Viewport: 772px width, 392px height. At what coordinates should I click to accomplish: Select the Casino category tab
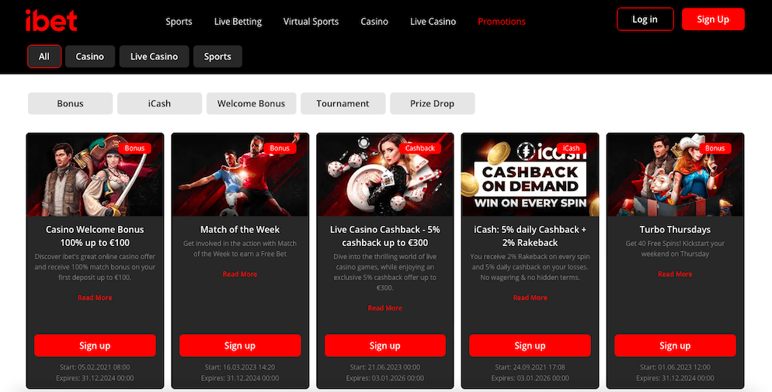(x=89, y=56)
